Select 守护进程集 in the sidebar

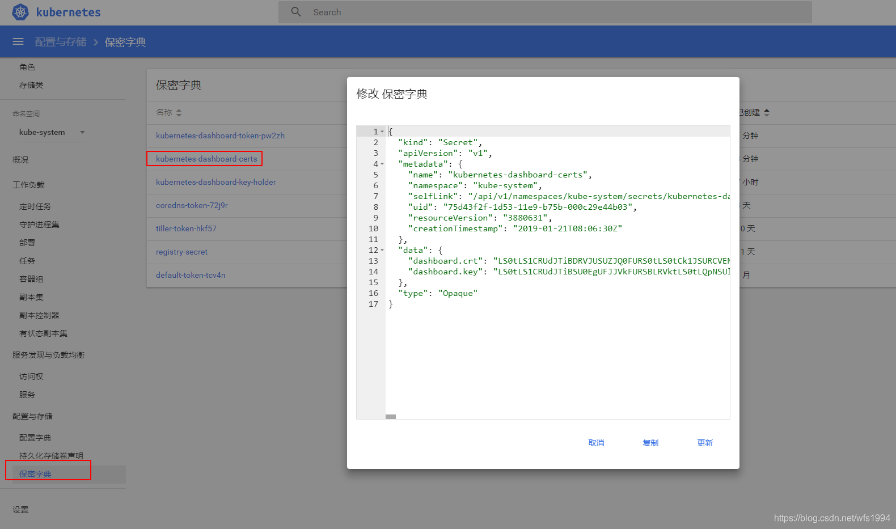(x=39, y=225)
